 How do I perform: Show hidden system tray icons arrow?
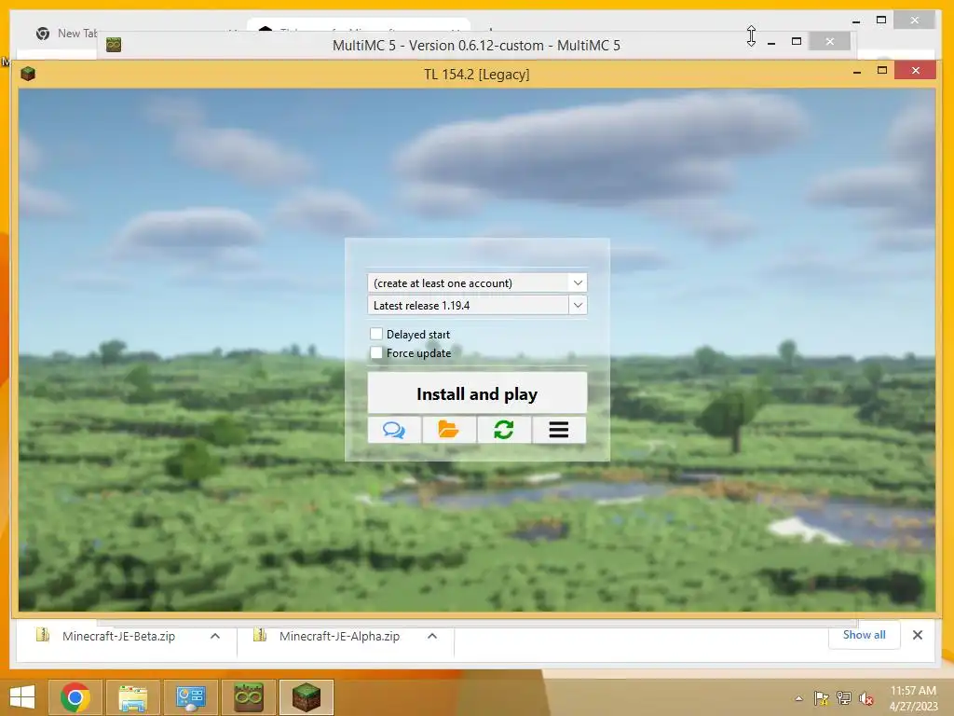[x=798, y=698]
